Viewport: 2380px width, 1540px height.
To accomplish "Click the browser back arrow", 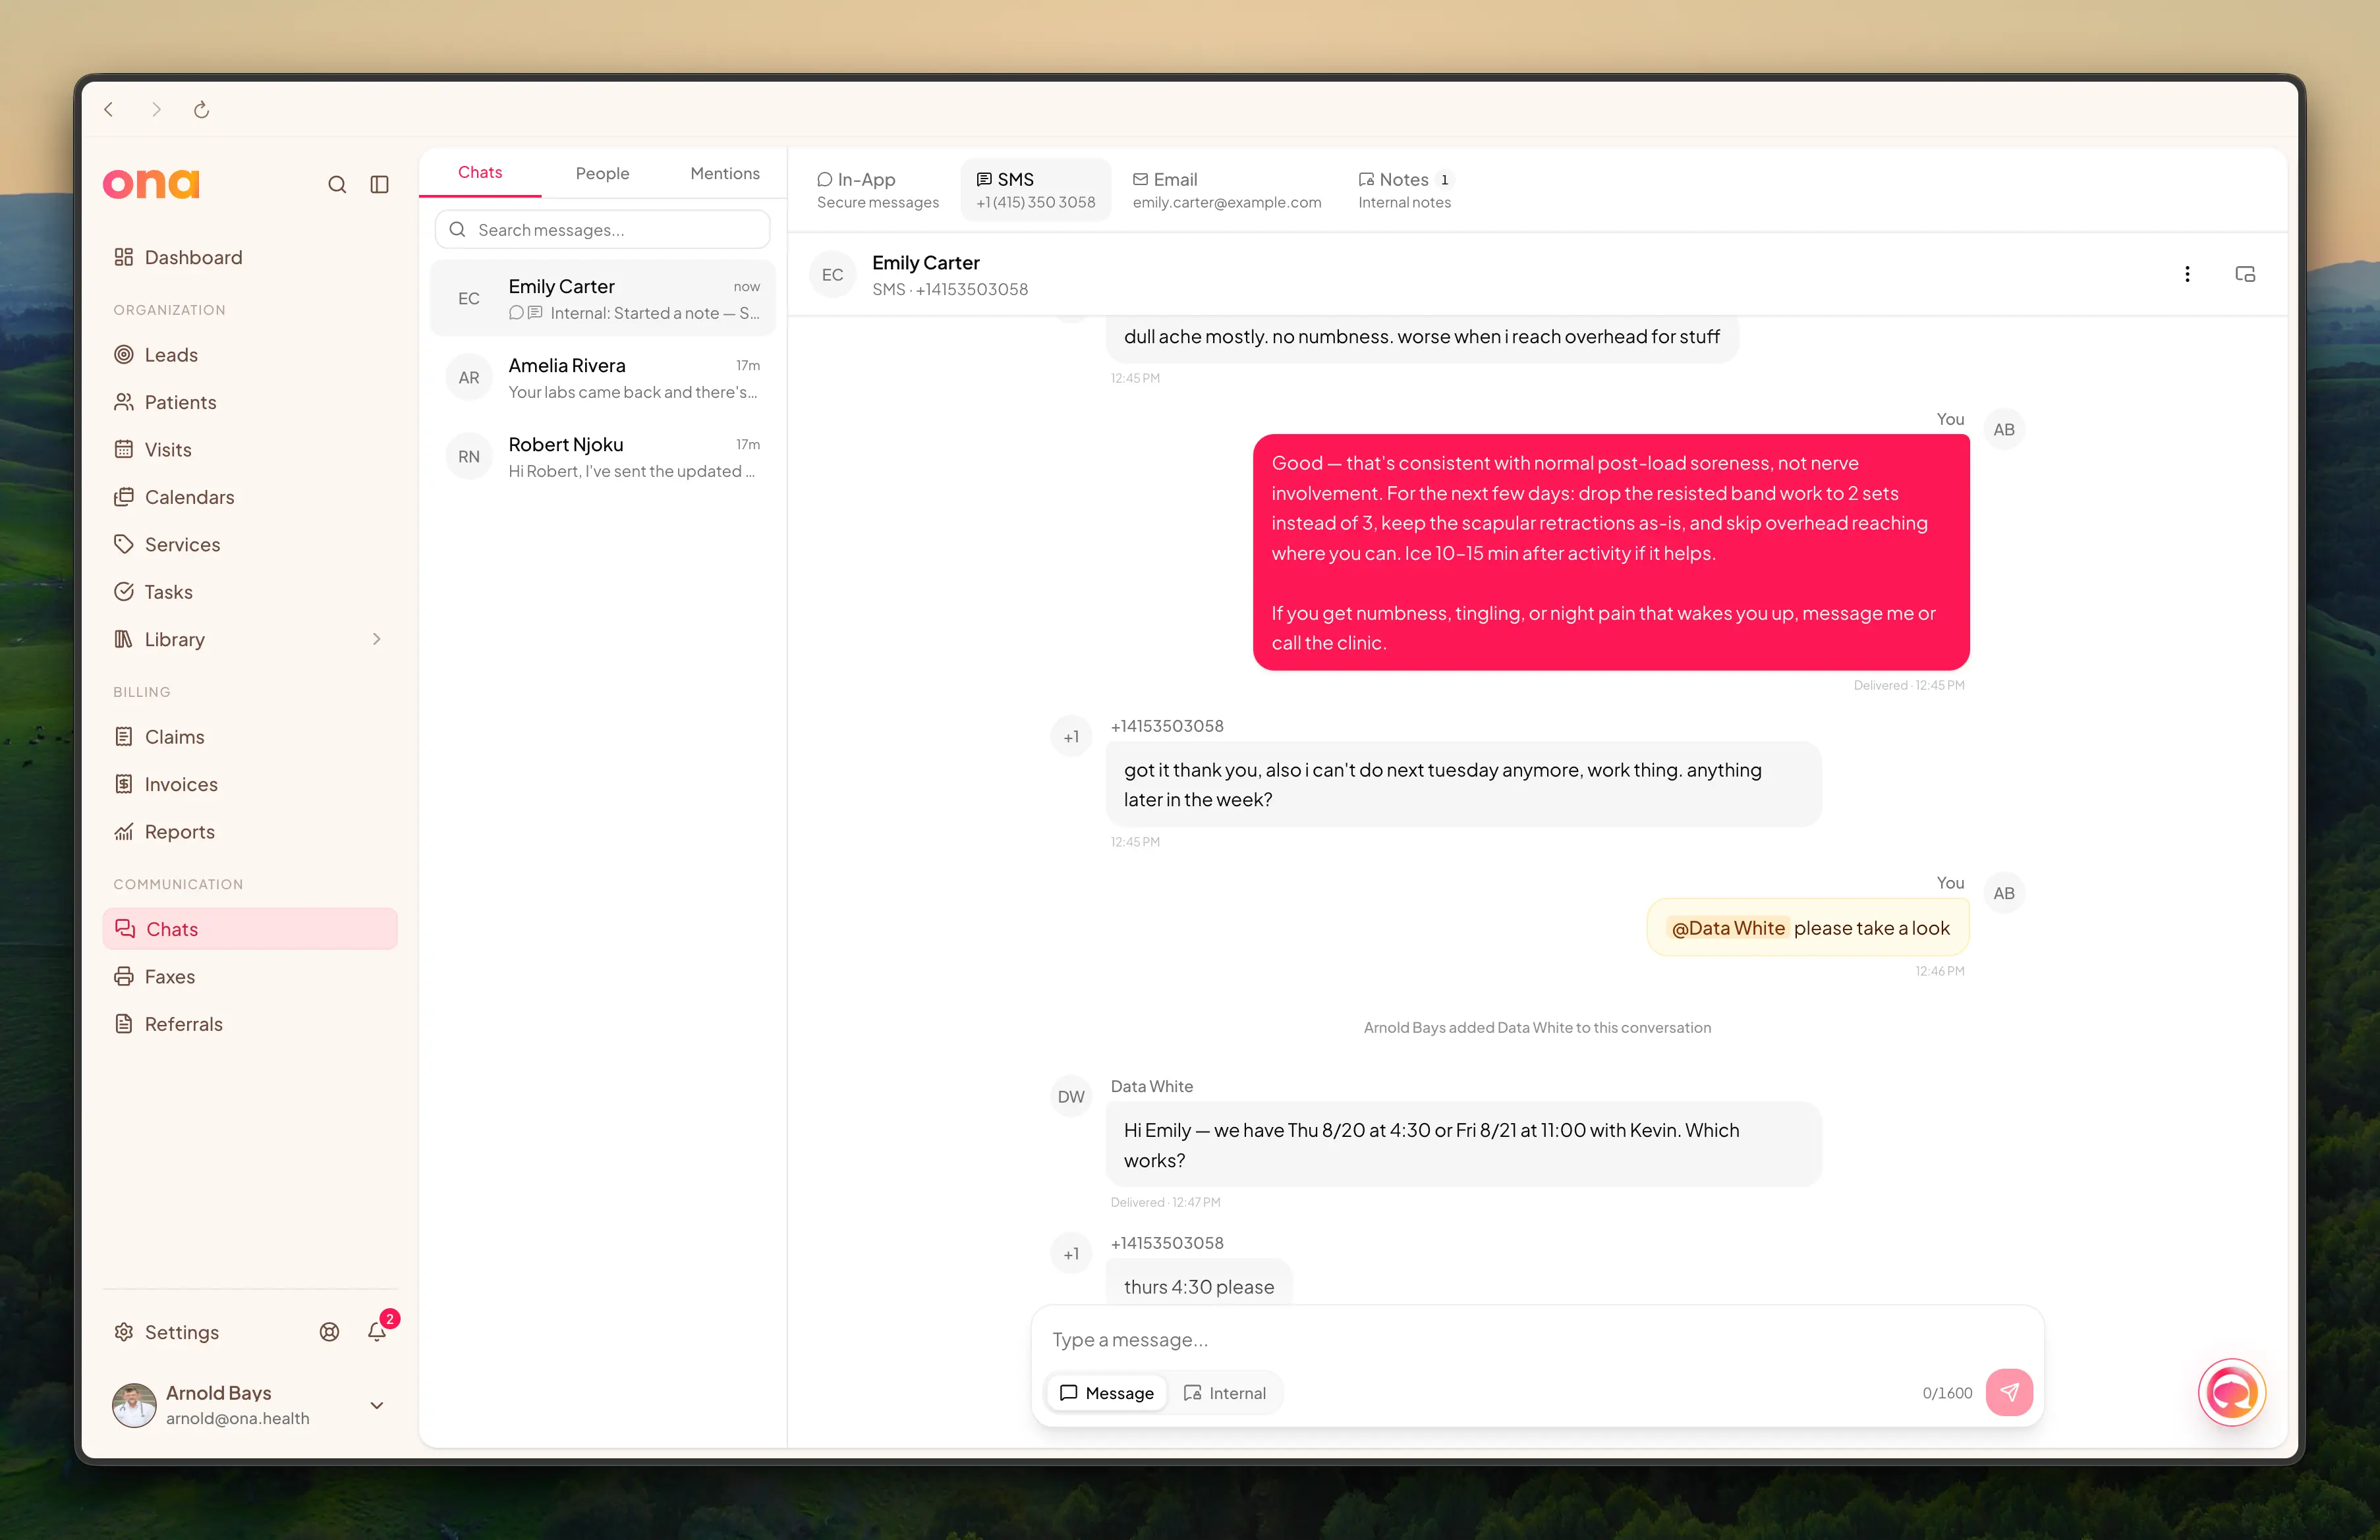I will point(109,110).
